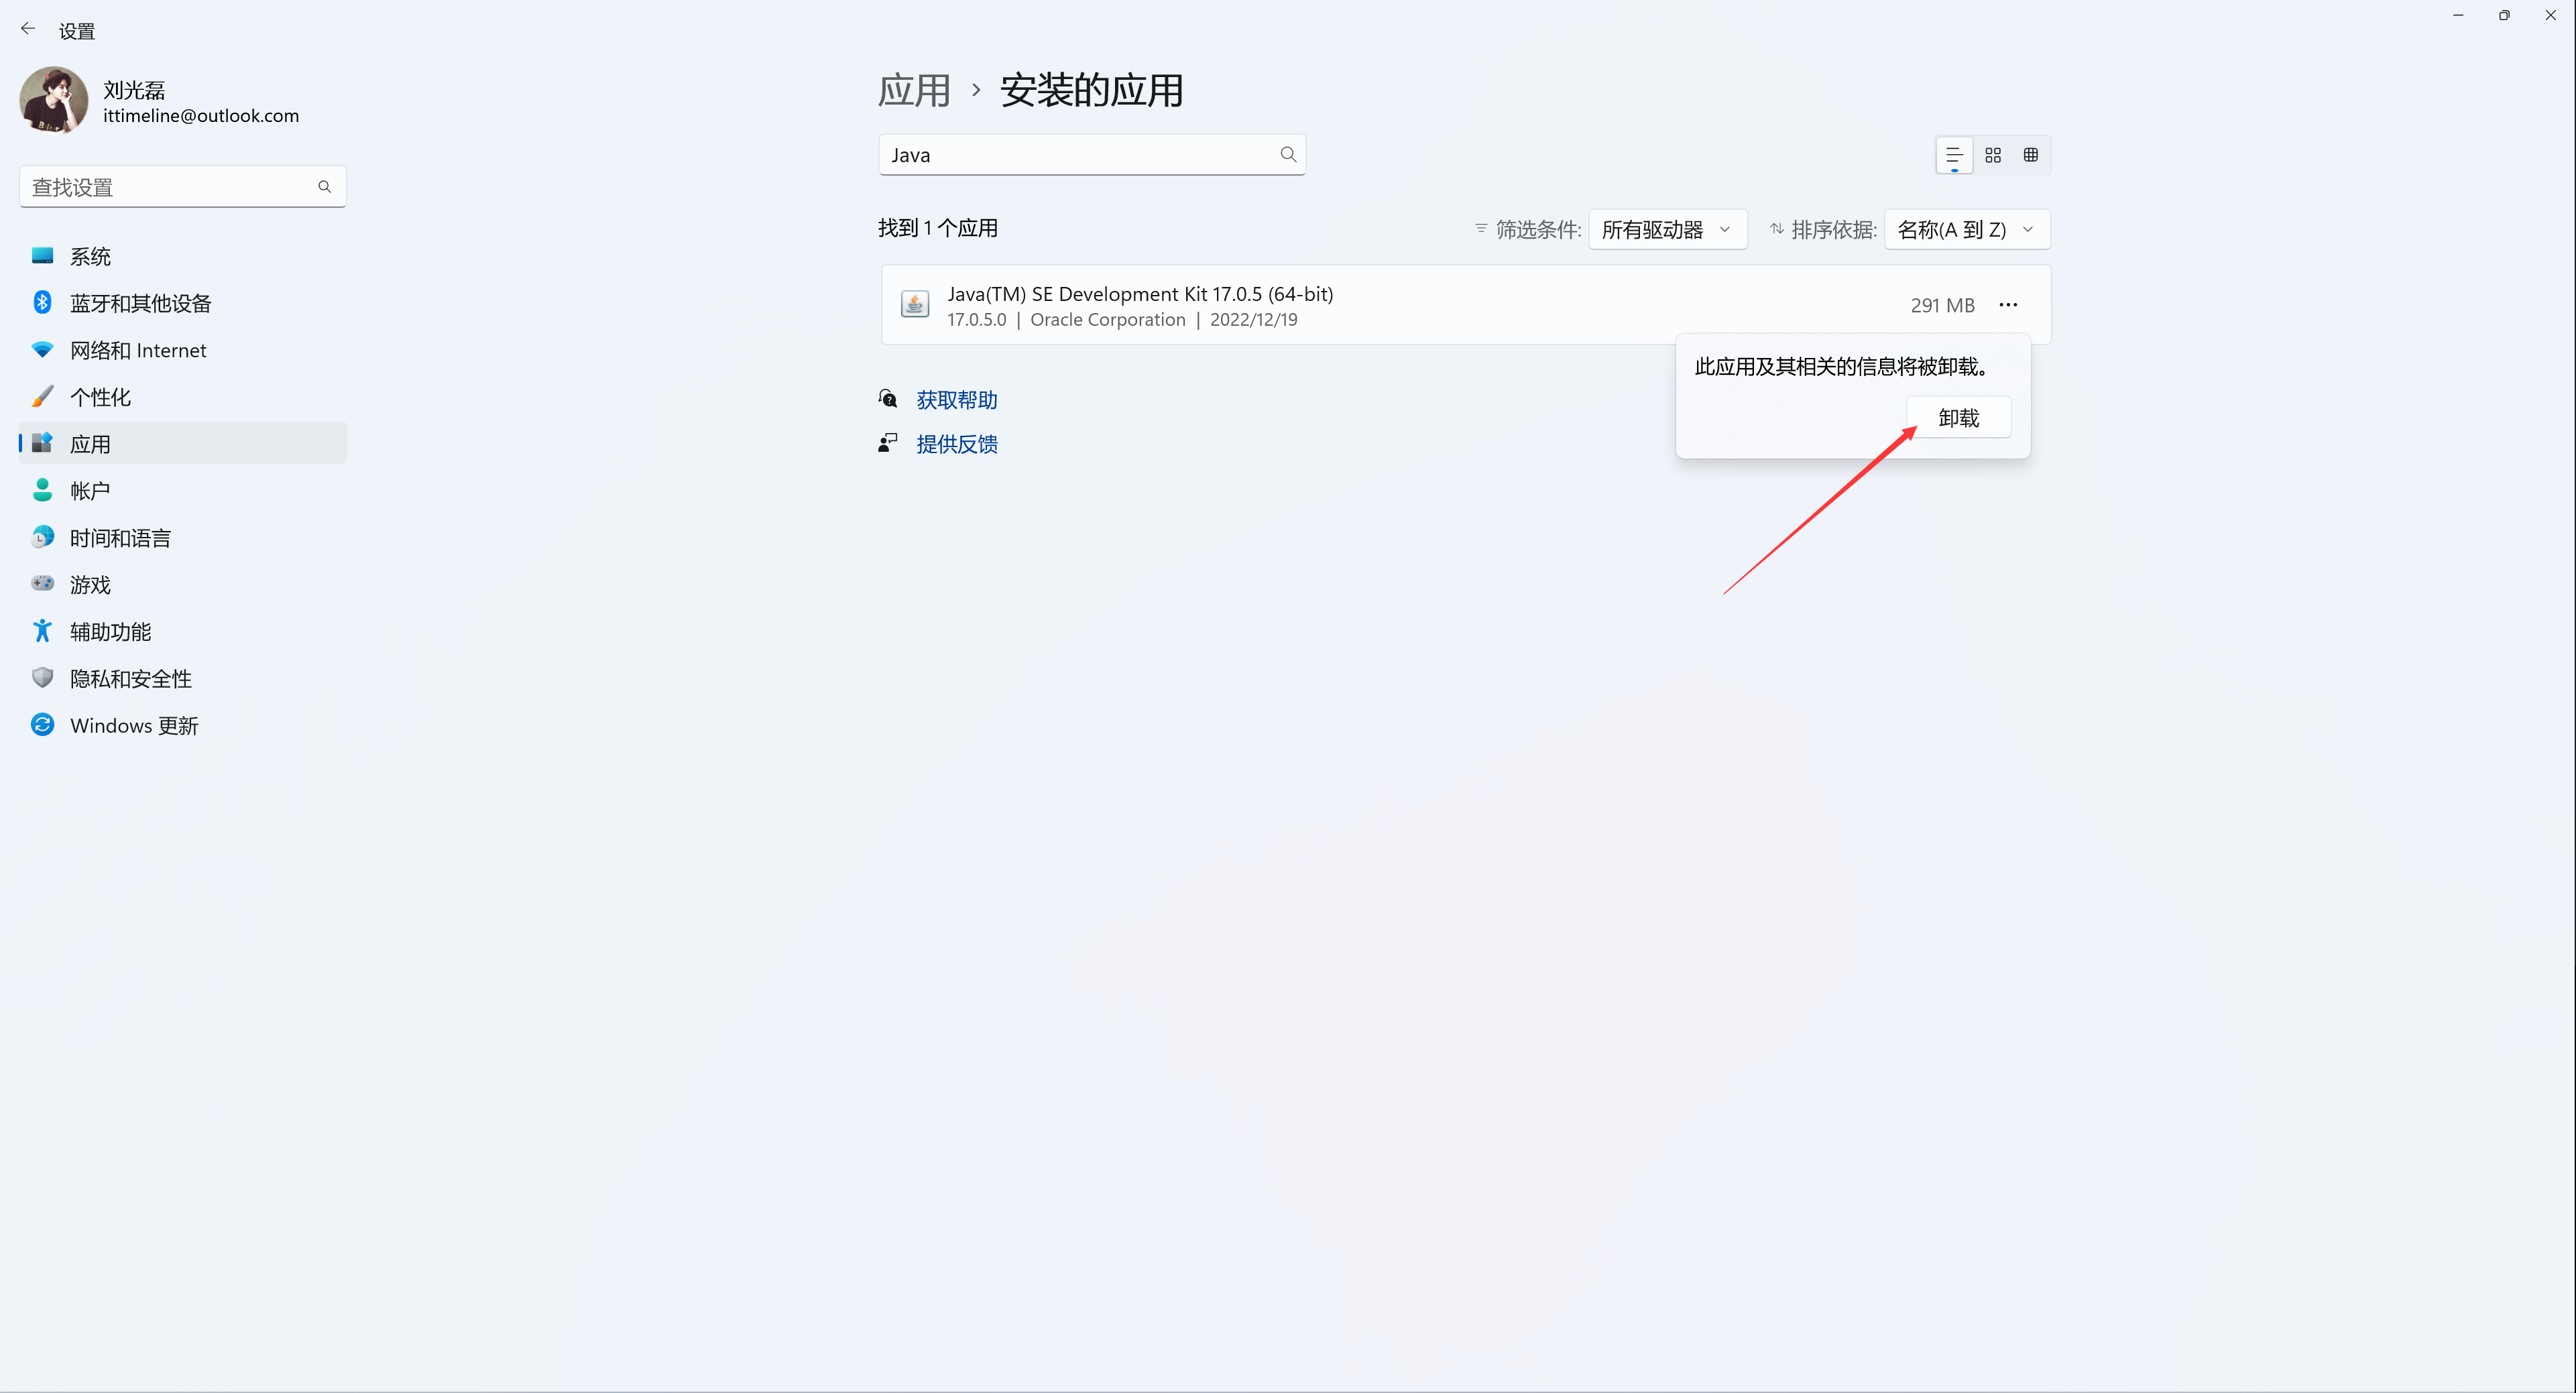The image size is (2576, 1393).
Task: Open 帐户 settings category
Action: pos(182,490)
